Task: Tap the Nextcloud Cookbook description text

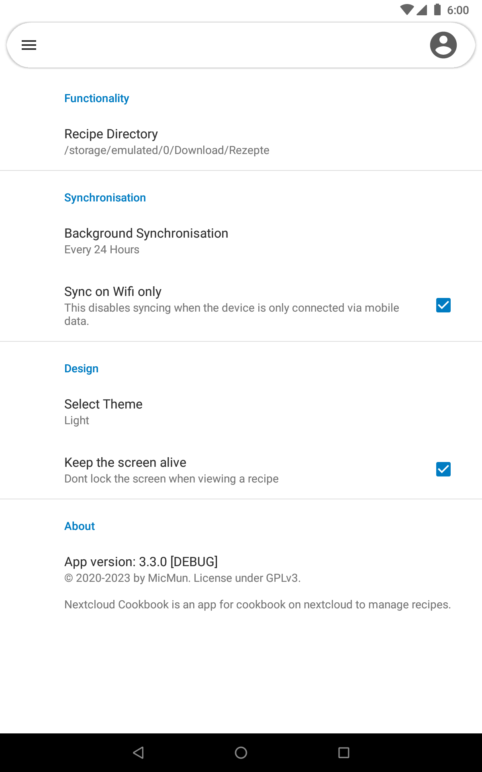Action: (257, 604)
